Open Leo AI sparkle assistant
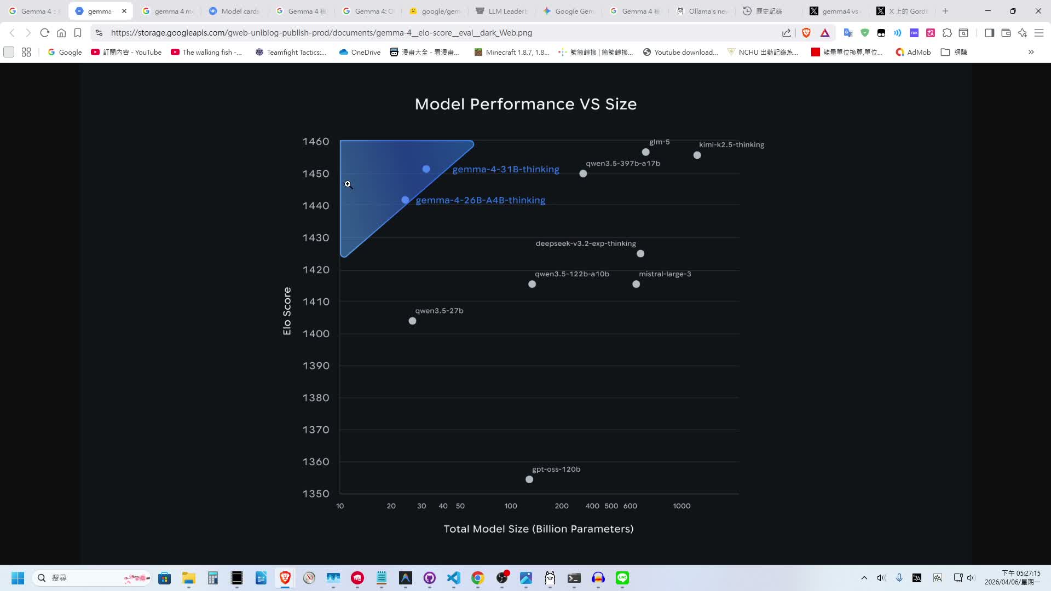This screenshot has width=1051, height=591. point(1023,33)
